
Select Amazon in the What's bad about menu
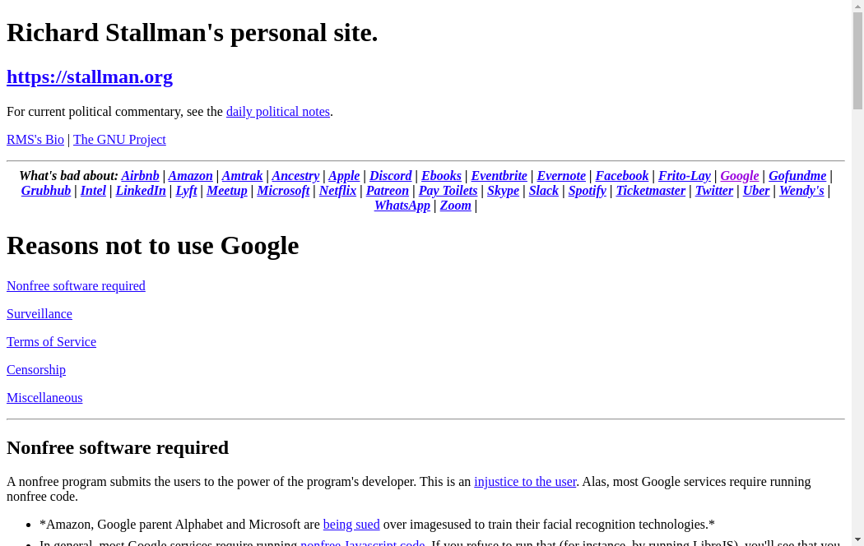pyautogui.click(x=190, y=176)
